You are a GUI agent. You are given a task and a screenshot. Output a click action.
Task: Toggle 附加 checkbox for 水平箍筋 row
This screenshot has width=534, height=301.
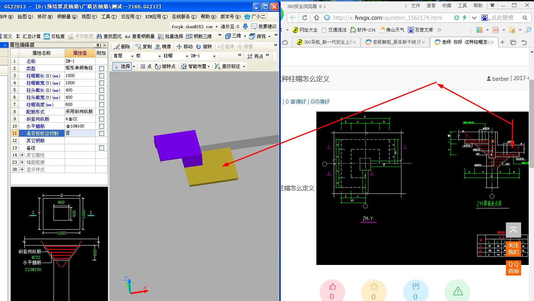tap(101, 126)
